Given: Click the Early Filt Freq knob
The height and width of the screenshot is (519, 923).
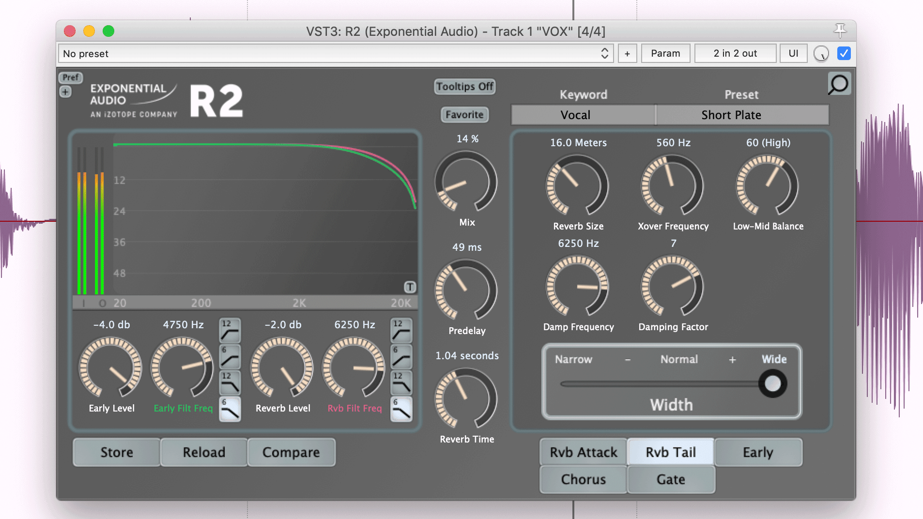Looking at the screenshot, I should click(182, 367).
